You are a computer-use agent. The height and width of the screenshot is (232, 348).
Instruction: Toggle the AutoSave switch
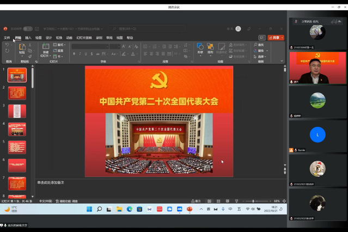[28, 29]
